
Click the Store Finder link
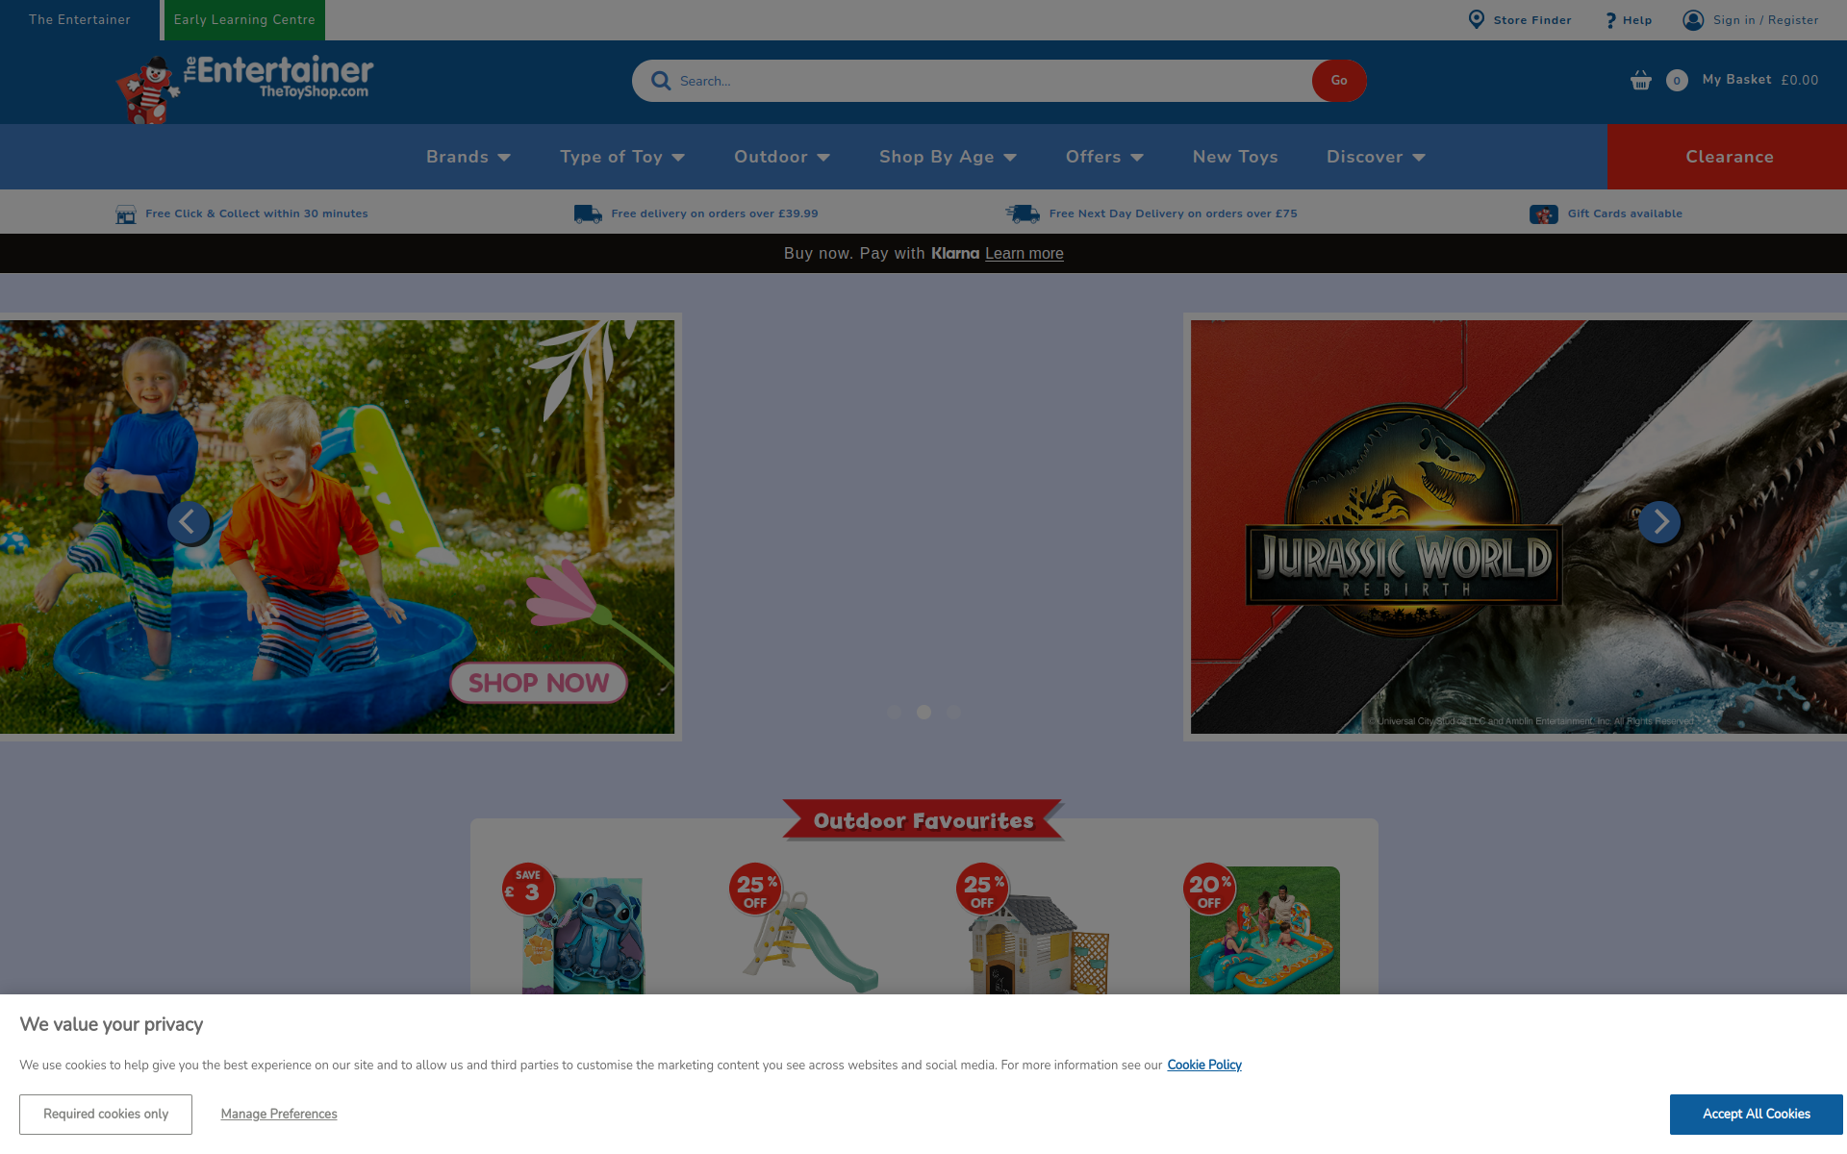click(x=1532, y=20)
